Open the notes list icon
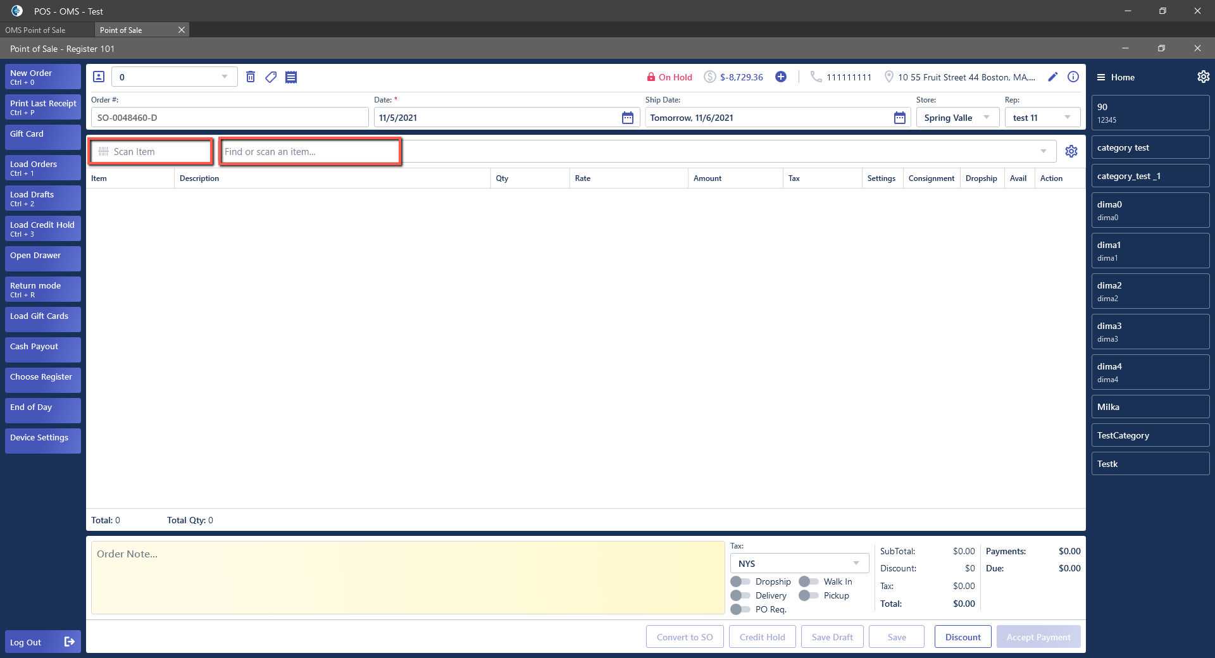Viewport: 1215px width, 658px height. coord(291,77)
